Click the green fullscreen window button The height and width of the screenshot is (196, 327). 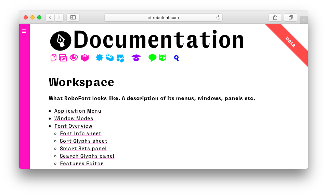pos(39,17)
